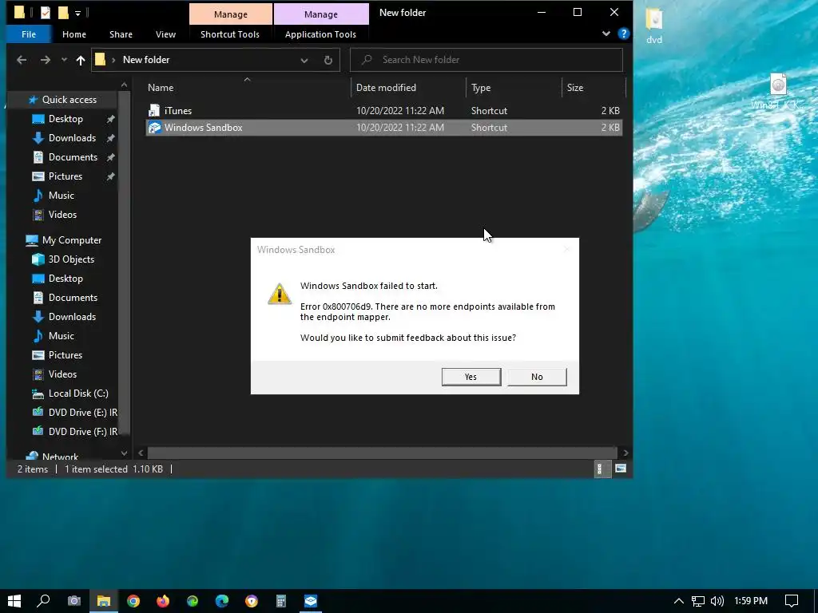The width and height of the screenshot is (818, 613).
Task: Click the New folder quick access toolbar icon
Action: (x=63, y=13)
